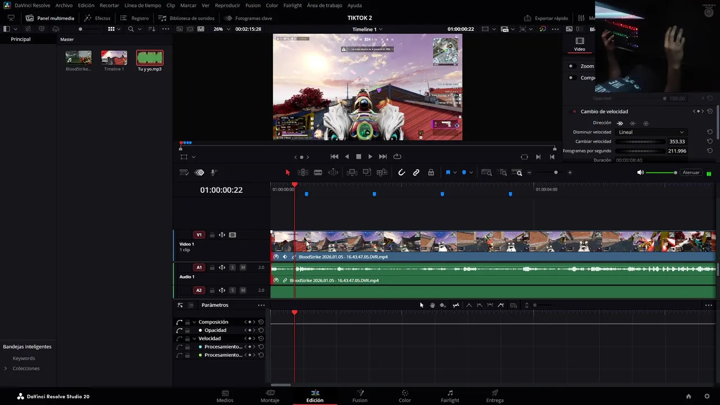Select the hand pan tool in curve editor
720x405 pixels.
[x=432, y=305]
